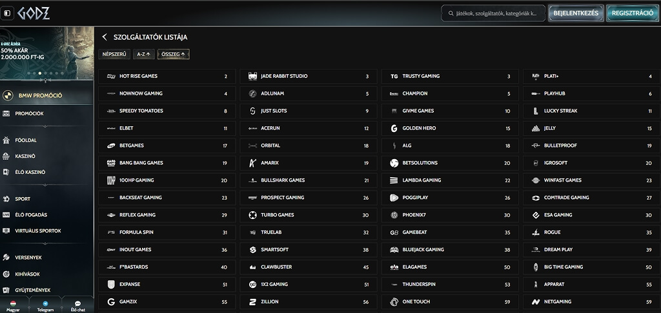Click the Amarix K icon
The width and height of the screenshot is (661, 313).
click(x=252, y=163)
